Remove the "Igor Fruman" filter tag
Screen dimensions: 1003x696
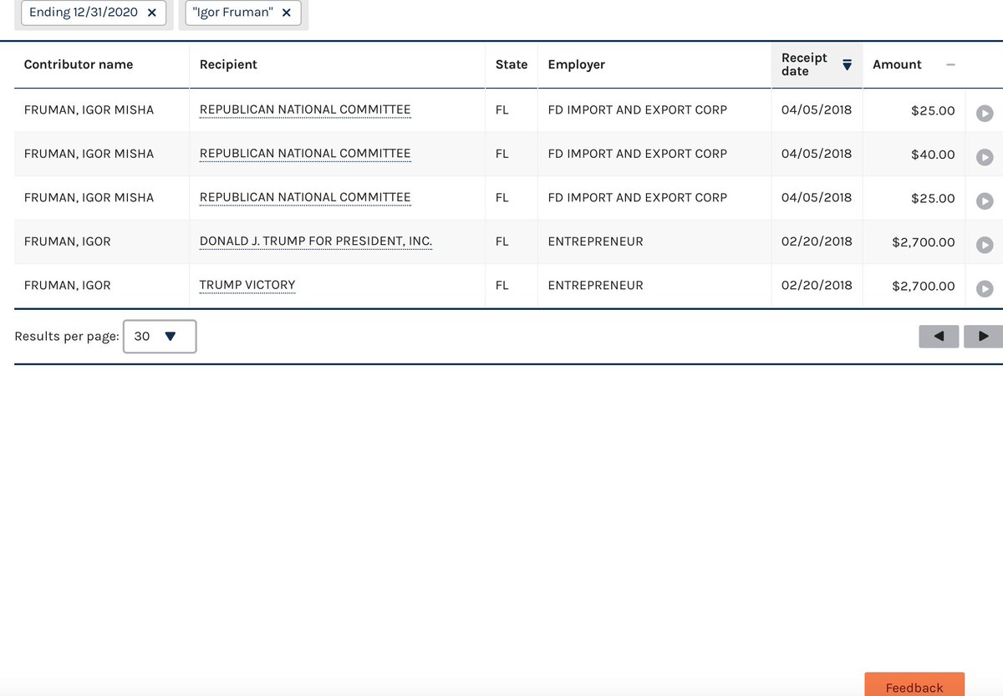coord(287,13)
